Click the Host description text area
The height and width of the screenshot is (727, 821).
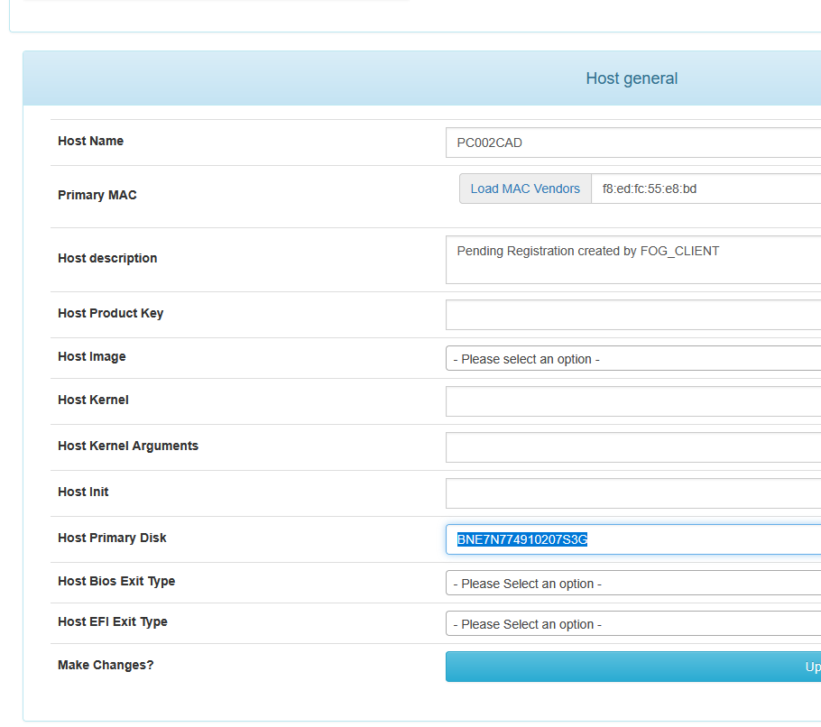click(x=633, y=260)
